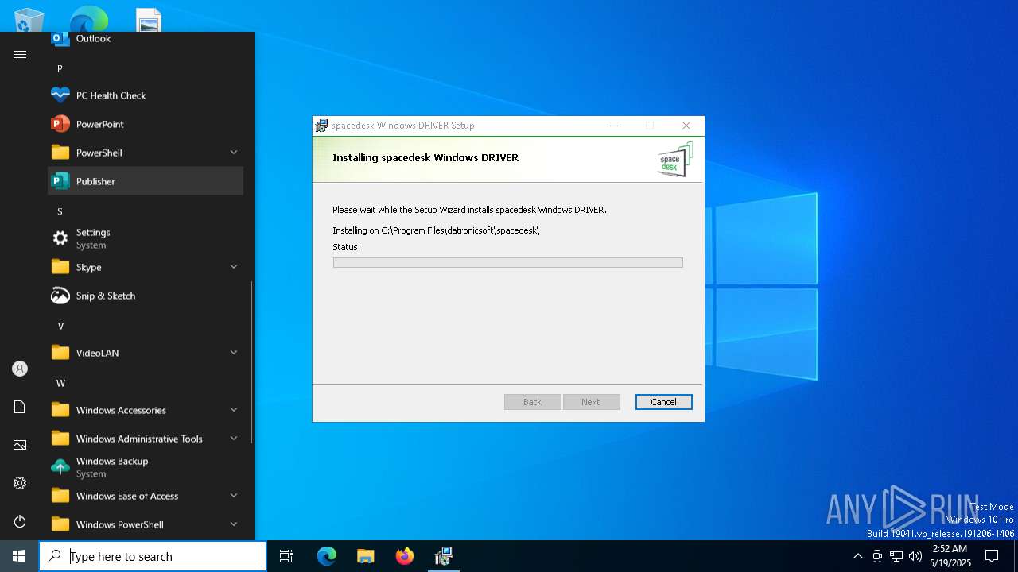Screen dimensions: 1018x572
Task: Close the spacedesk Setup window
Action: pos(686,126)
